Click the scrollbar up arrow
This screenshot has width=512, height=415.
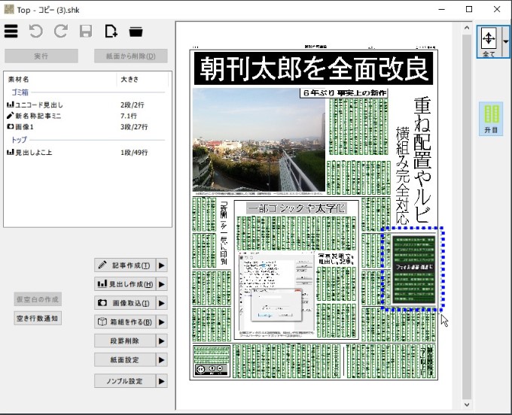[467, 28]
